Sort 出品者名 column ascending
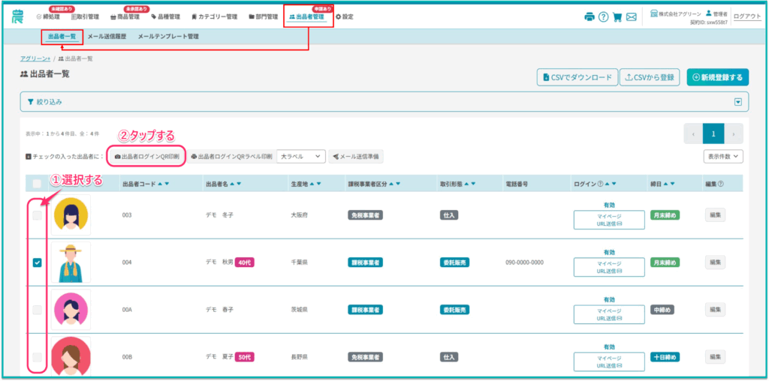Viewport: 769px width, 381px height. [x=233, y=184]
